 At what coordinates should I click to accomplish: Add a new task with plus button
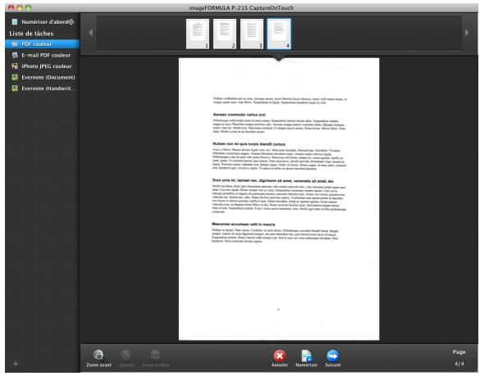point(16,364)
